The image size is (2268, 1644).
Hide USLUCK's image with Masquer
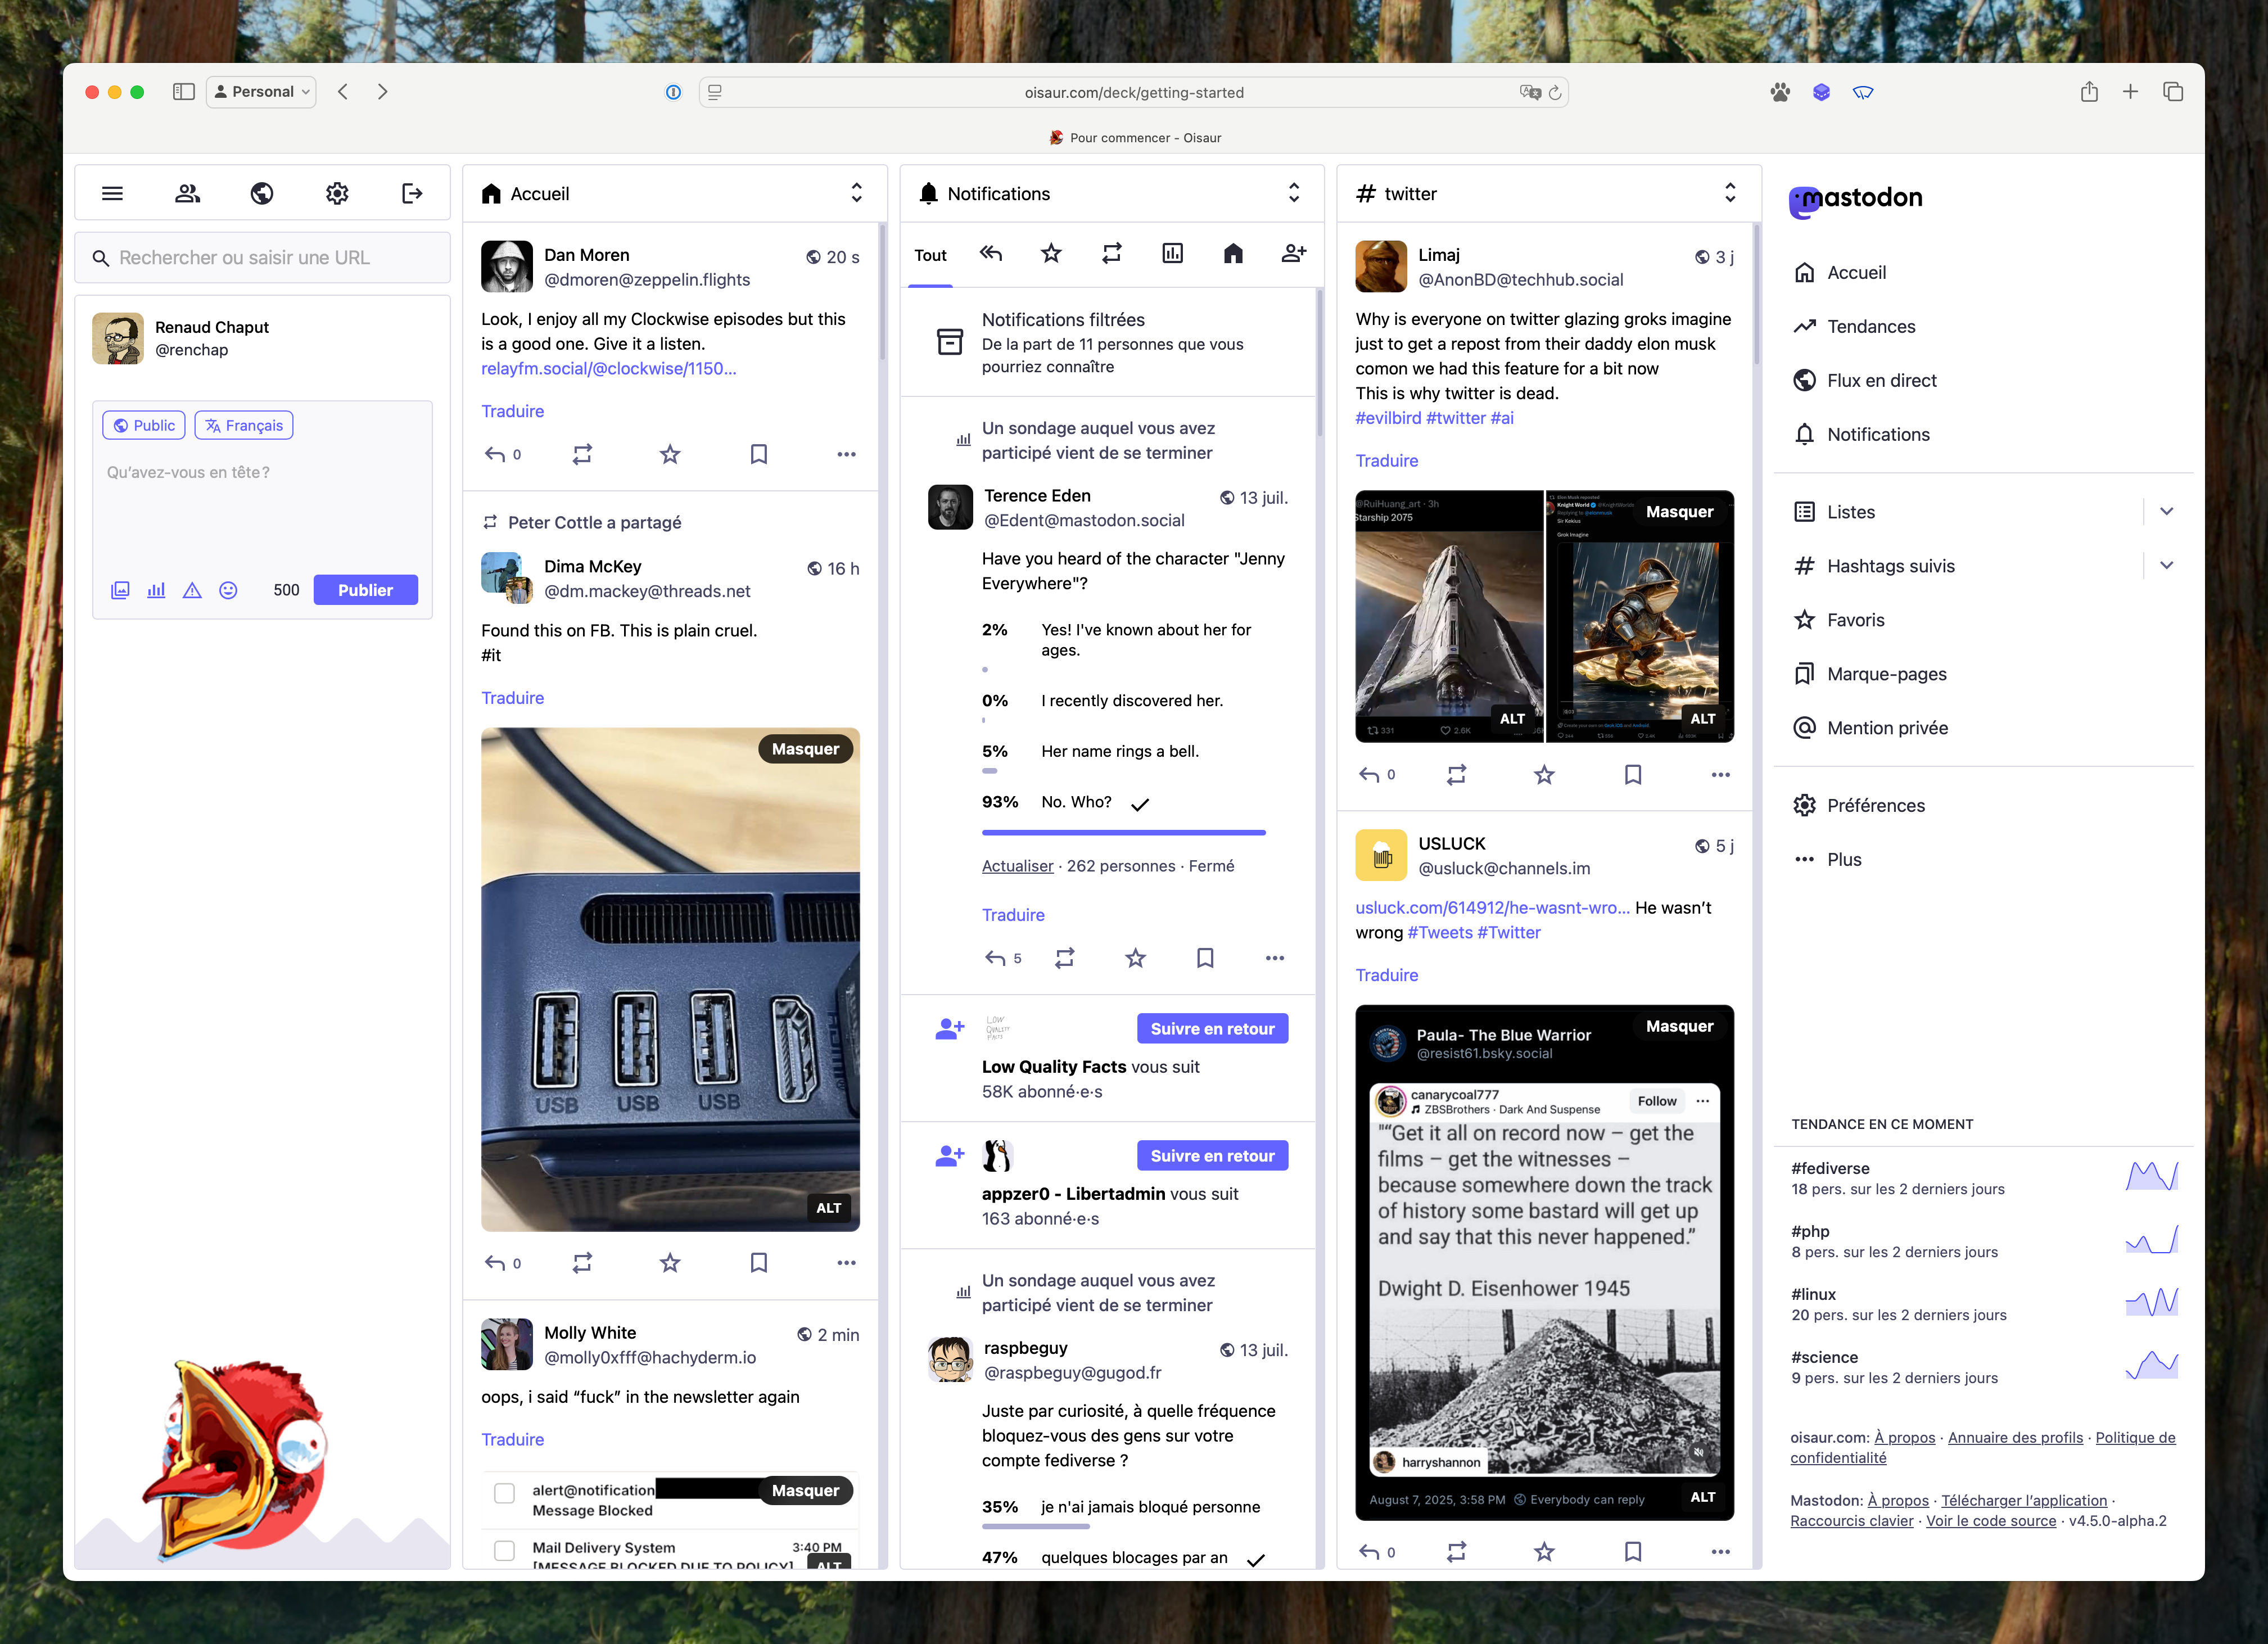coord(1679,1026)
